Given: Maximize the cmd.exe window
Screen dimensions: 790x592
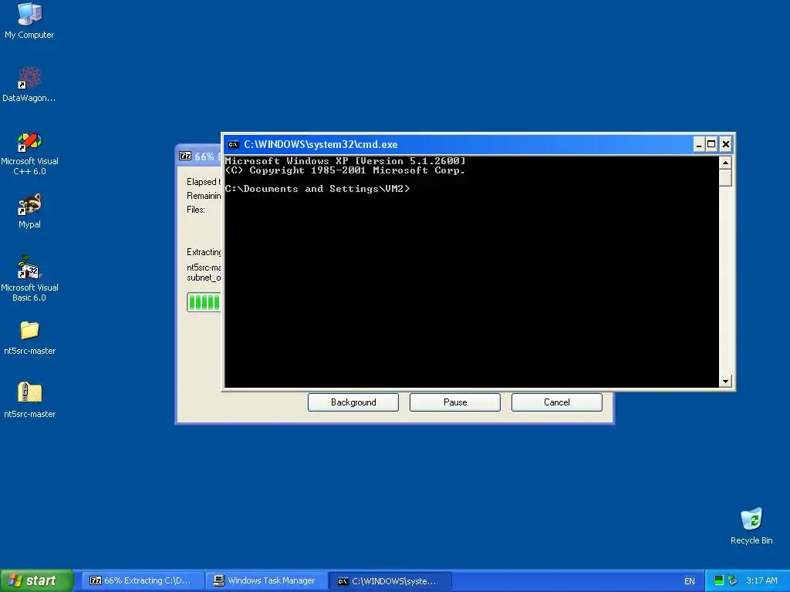Looking at the screenshot, I should coord(711,144).
